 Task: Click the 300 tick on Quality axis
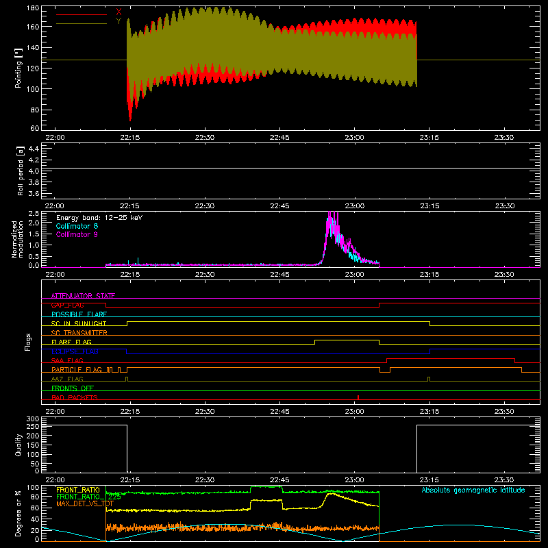click(33, 419)
